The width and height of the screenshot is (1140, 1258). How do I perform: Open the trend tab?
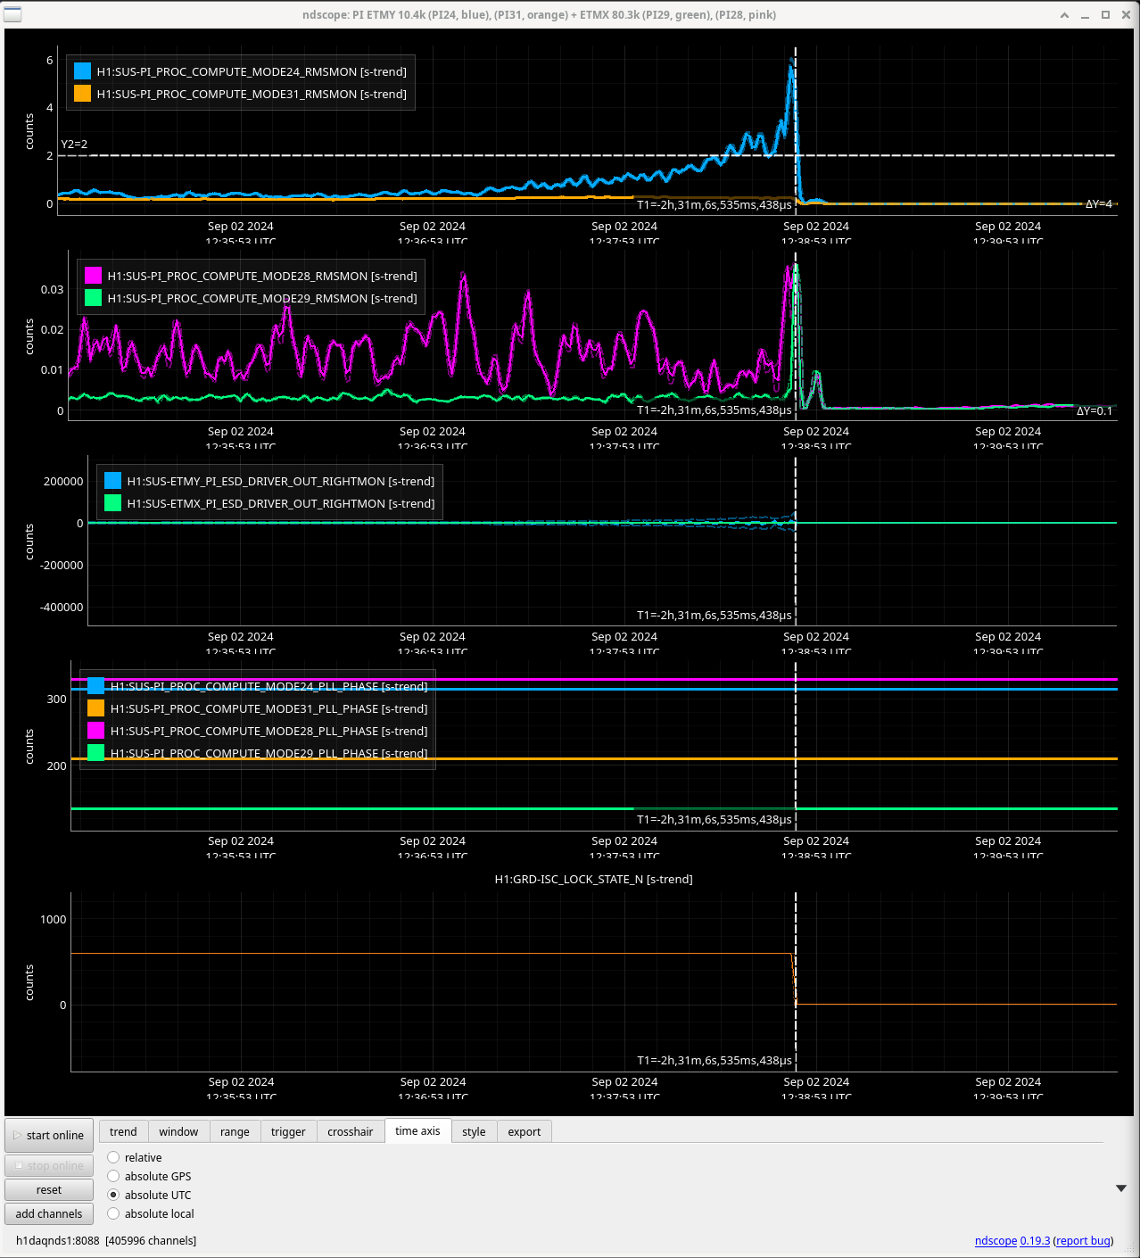[123, 1131]
